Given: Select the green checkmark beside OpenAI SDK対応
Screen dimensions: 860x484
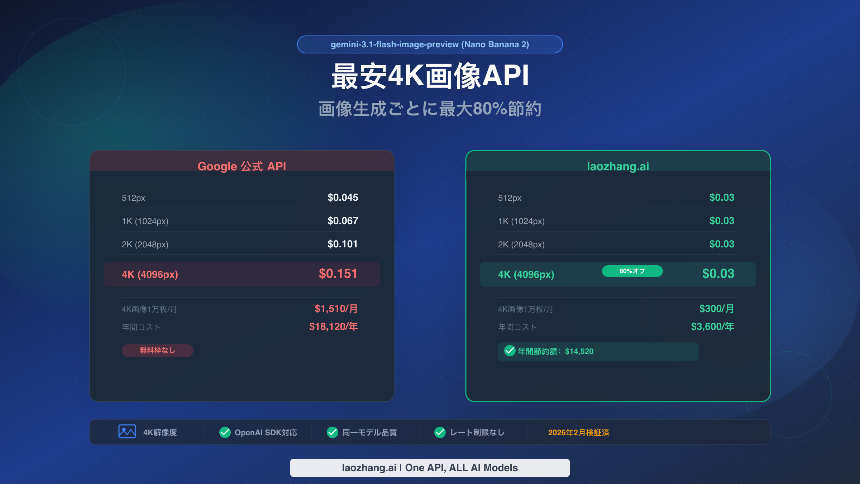Looking at the screenshot, I should (x=225, y=432).
